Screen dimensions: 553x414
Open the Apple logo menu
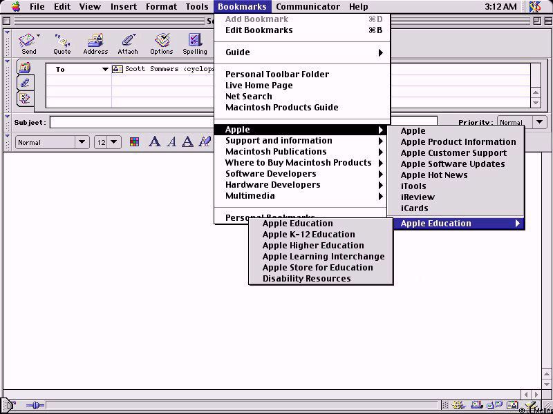[15, 6]
